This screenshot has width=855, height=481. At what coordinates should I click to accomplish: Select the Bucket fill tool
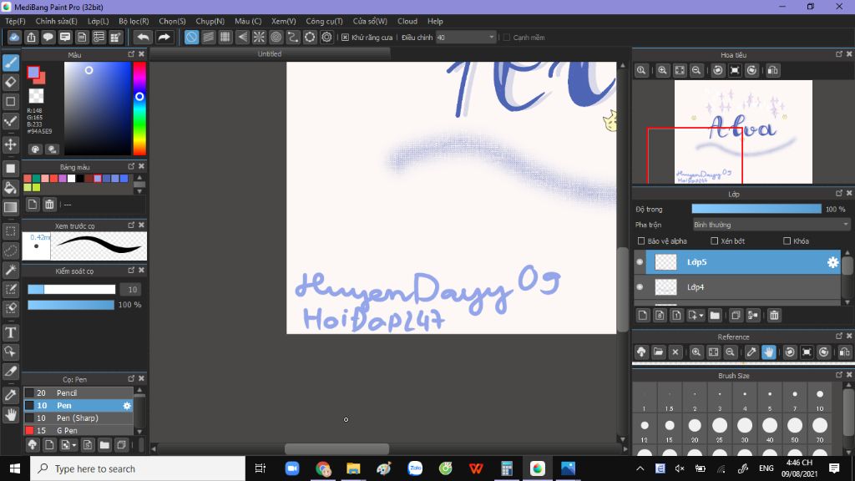pos(10,188)
